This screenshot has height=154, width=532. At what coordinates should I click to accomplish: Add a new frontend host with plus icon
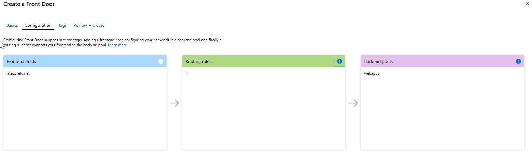(x=161, y=61)
